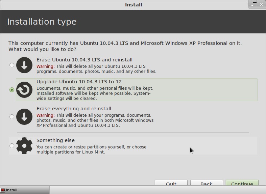Click red Warning label under Erase Ubuntu
Image resolution: width=266 pixels, height=194 pixels.
click(46, 66)
